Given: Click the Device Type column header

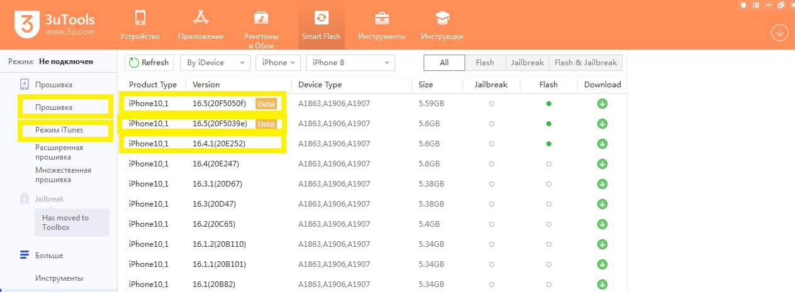Looking at the screenshot, I should [320, 85].
